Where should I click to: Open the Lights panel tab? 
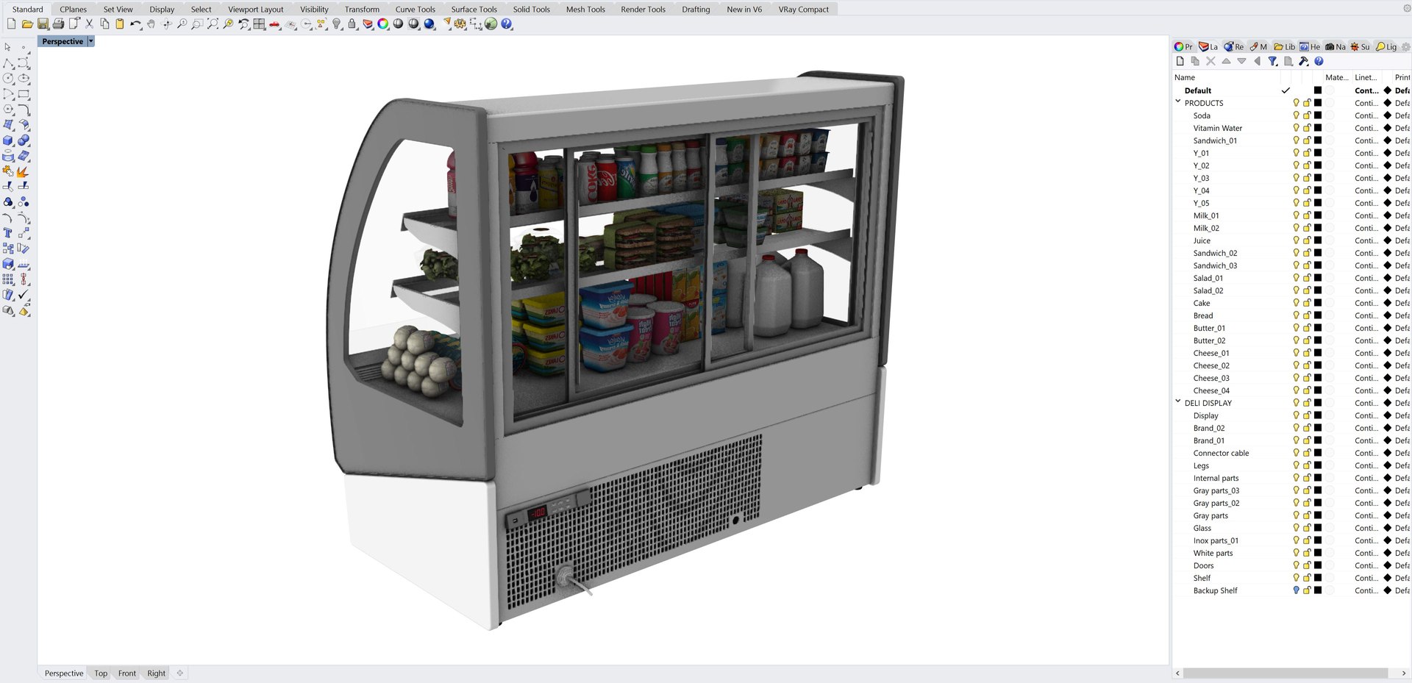1386,47
